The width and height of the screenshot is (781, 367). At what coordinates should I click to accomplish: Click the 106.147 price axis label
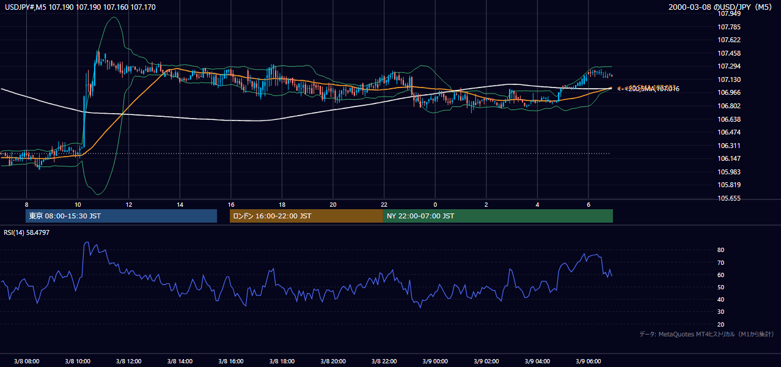730,158
